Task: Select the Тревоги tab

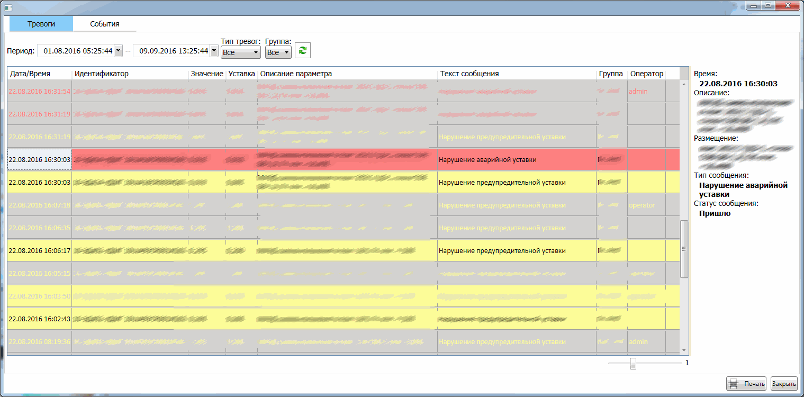Action: pyautogui.click(x=41, y=24)
